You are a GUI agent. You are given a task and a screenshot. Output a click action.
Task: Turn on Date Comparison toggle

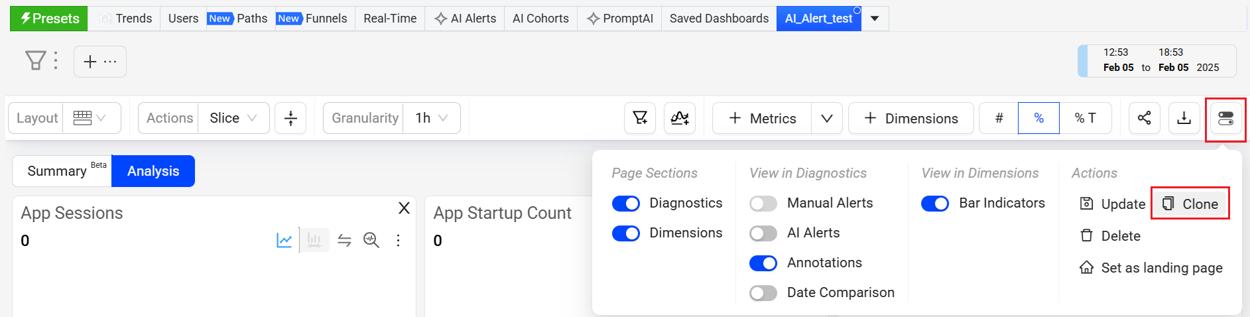click(763, 292)
